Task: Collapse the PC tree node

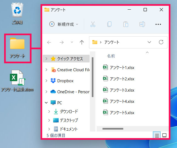Action: tap(46, 103)
